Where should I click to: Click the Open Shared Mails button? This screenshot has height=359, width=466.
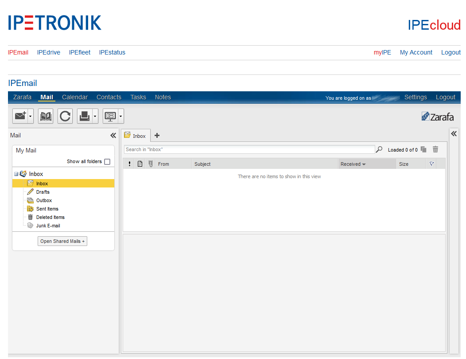tap(62, 241)
